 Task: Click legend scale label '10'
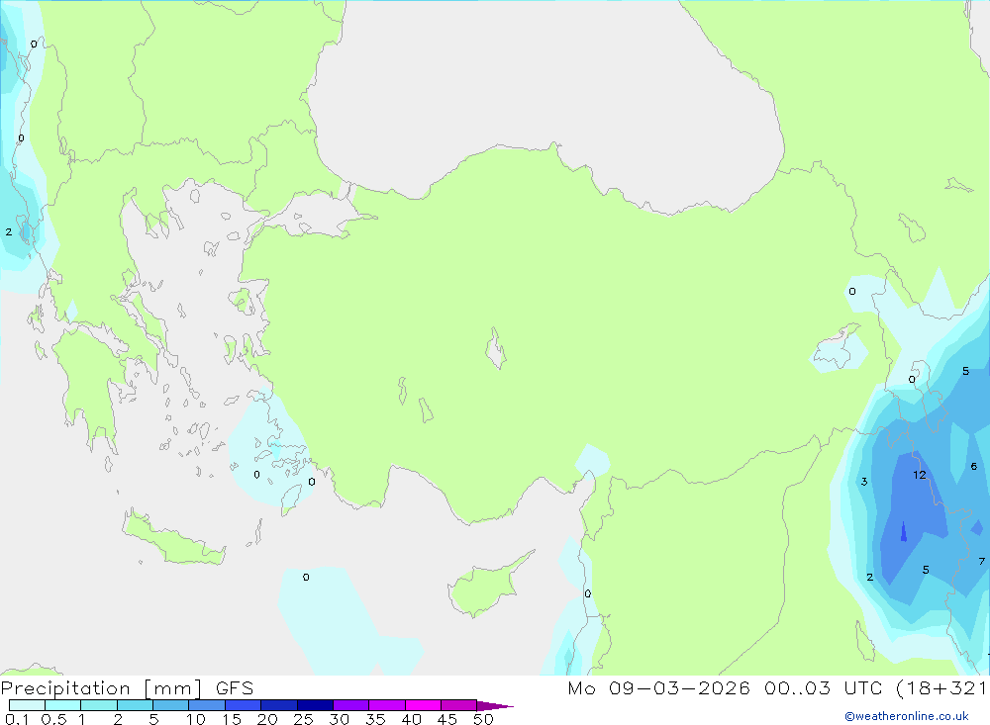tap(196, 719)
